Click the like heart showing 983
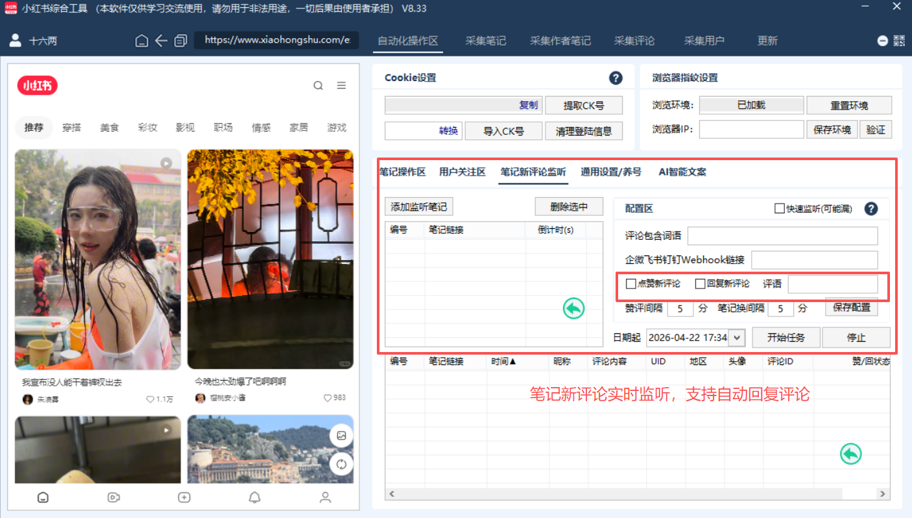The image size is (912, 518). [x=328, y=398]
